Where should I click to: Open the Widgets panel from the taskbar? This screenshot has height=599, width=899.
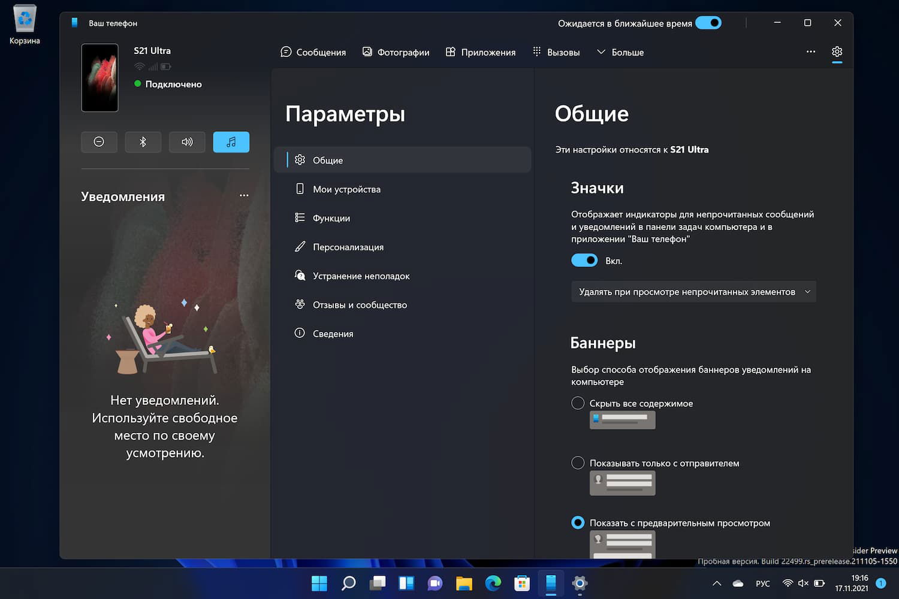point(406,583)
